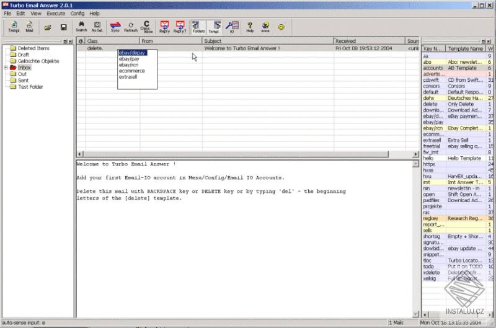Click the www globe icon
Screen dimensions: 496x328
click(265, 27)
